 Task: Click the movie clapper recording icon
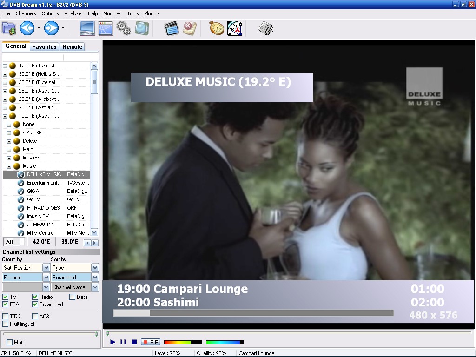coord(172,28)
